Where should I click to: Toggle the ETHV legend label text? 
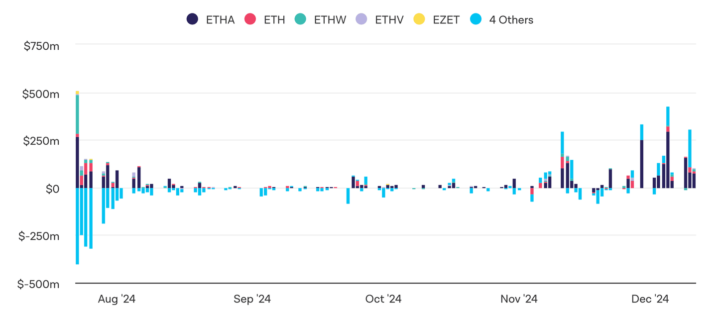pos(389,20)
